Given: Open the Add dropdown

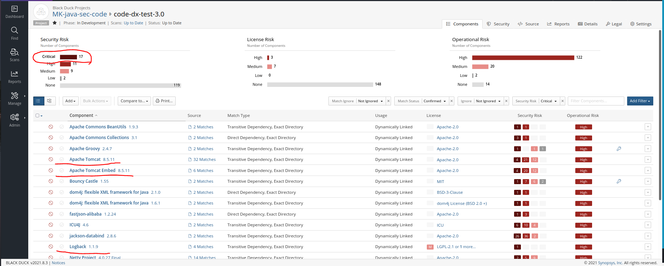Looking at the screenshot, I should pyautogui.click(x=70, y=101).
